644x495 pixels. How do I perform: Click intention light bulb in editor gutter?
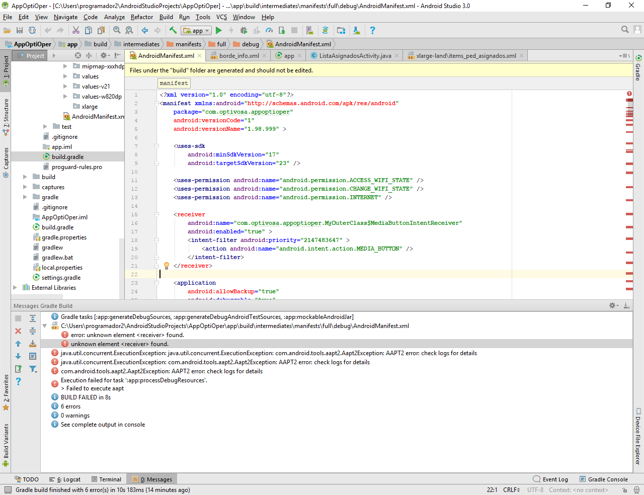pyautogui.click(x=167, y=266)
